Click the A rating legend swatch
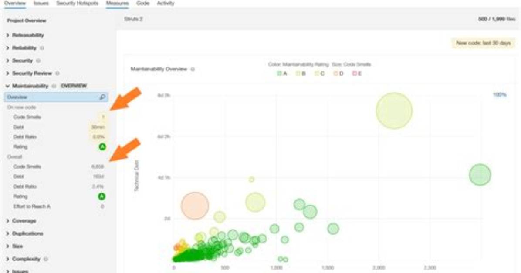This screenshot has height=273, width=521. (x=279, y=73)
